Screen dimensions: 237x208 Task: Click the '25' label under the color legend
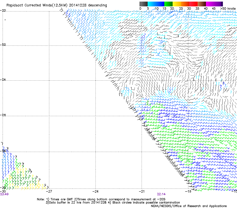tap(181, 9)
